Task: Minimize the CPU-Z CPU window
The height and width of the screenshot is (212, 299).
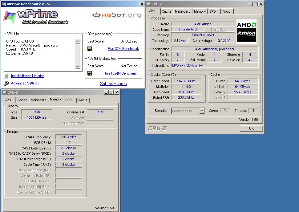Action: [x=250, y=4]
